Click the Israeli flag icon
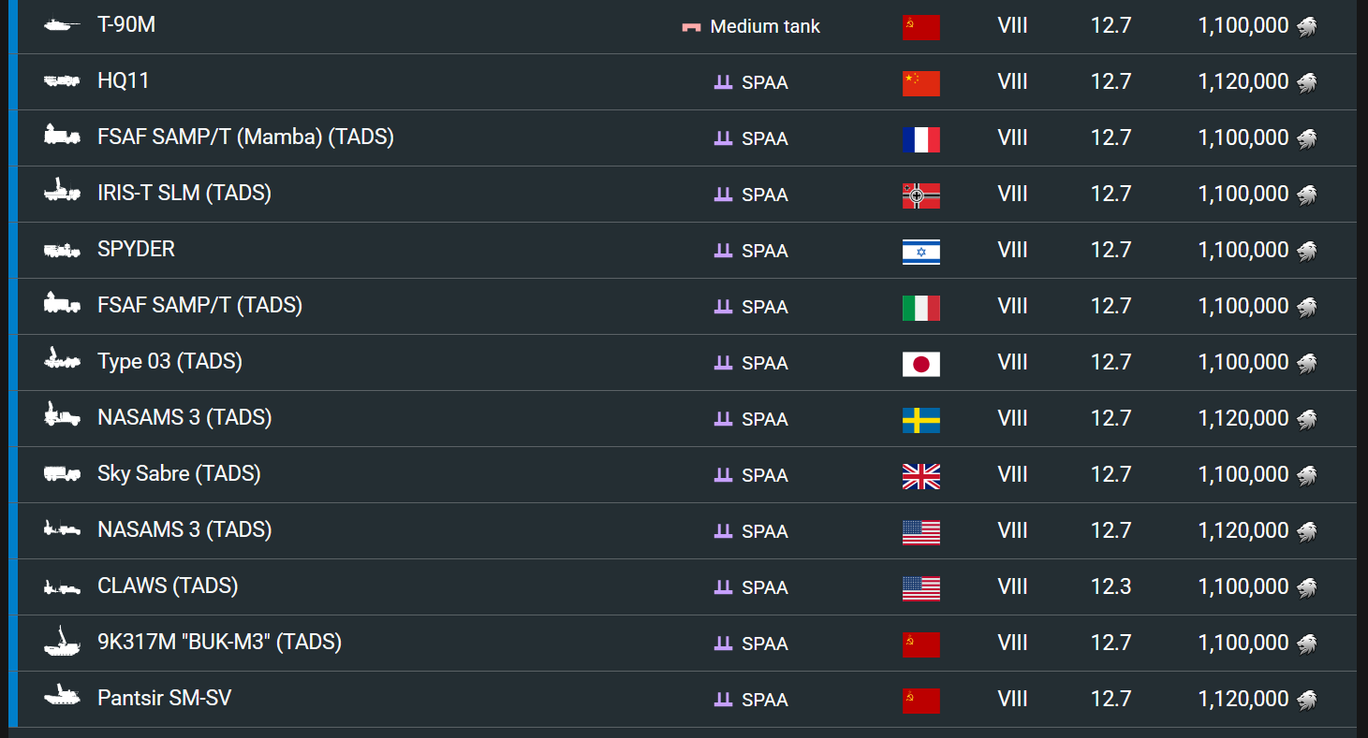Screen dimensions: 1368x738 coord(920,252)
